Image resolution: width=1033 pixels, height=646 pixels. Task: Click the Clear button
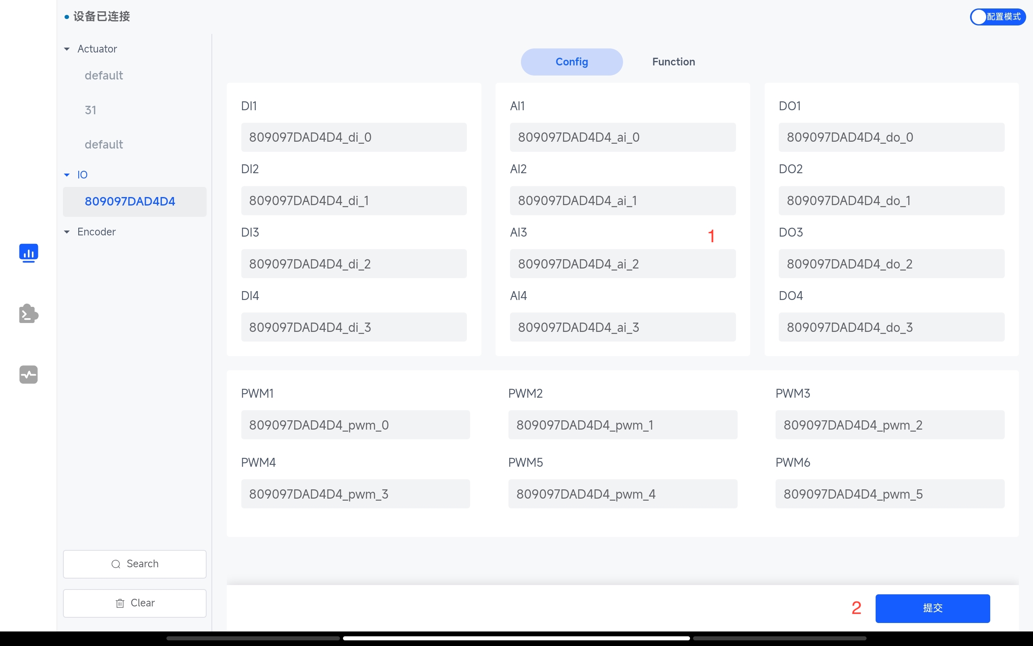point(134,603)
